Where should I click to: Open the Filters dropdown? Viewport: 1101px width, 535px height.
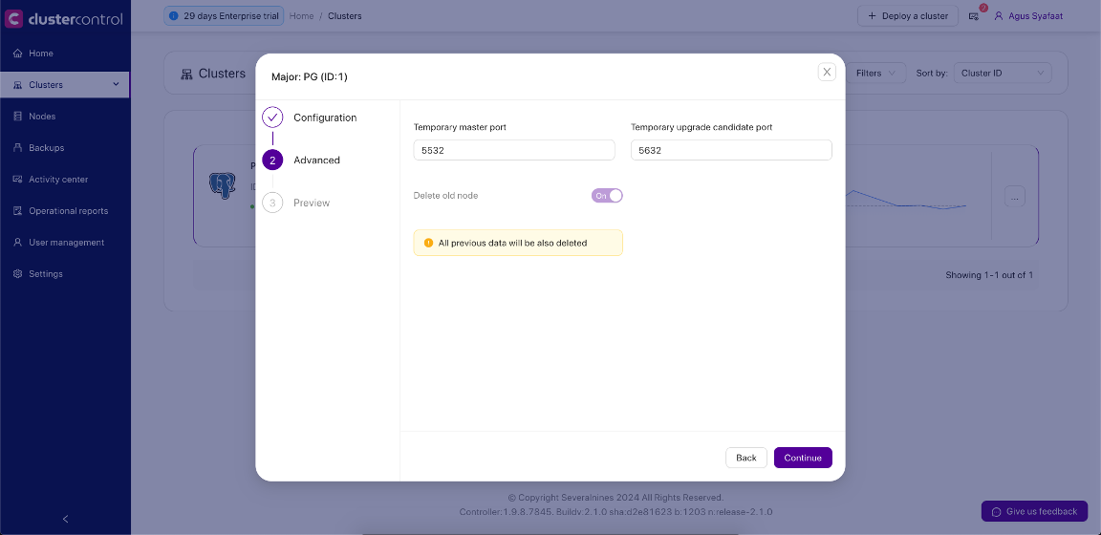point(876,74)
